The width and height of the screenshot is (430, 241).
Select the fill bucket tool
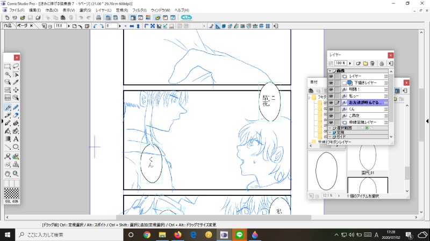pos(8,131)
